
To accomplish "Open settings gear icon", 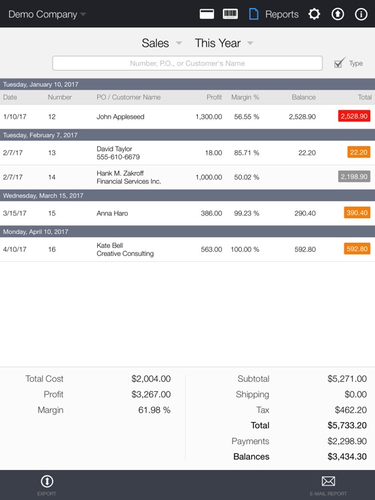I will tap(314, 14).
